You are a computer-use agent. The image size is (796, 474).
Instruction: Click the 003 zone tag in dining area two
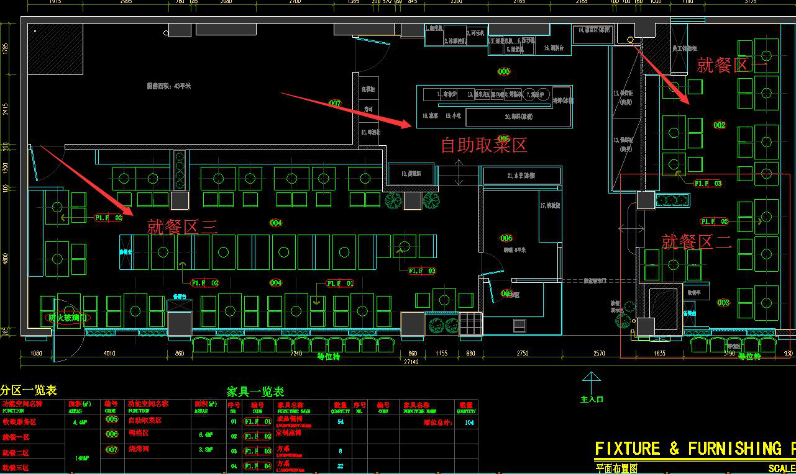[x=723, y=303]
